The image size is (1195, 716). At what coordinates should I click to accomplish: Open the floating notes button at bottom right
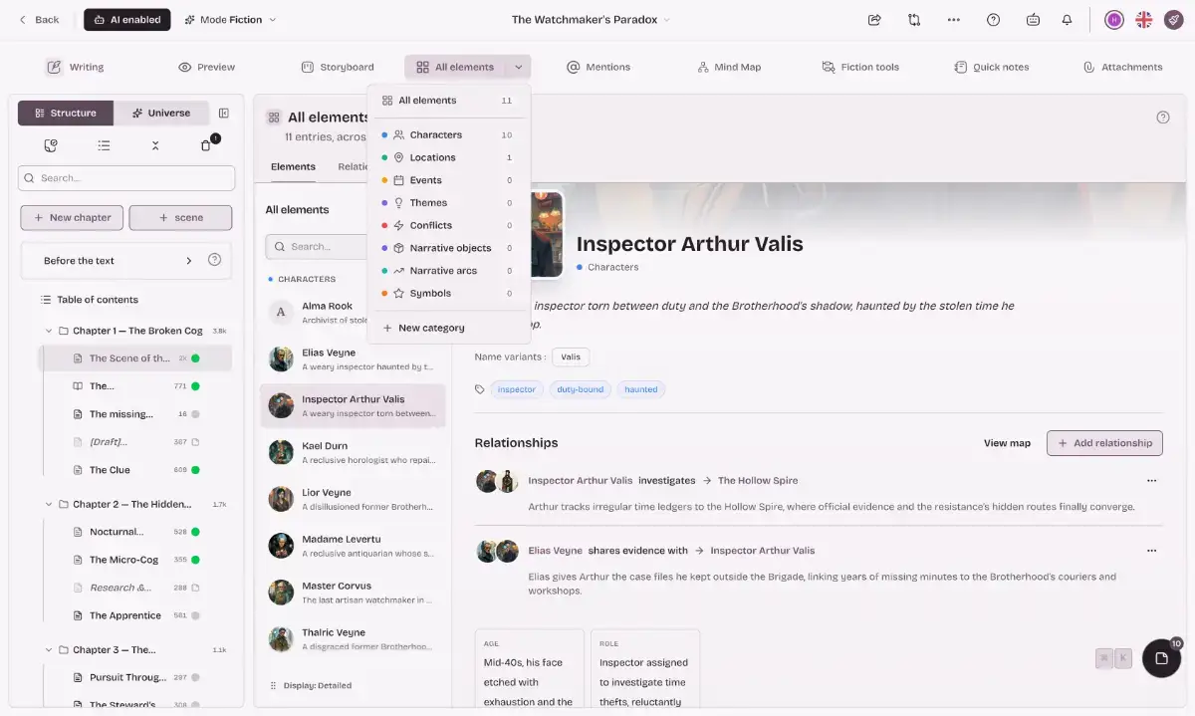click(x=1161, y=658)
